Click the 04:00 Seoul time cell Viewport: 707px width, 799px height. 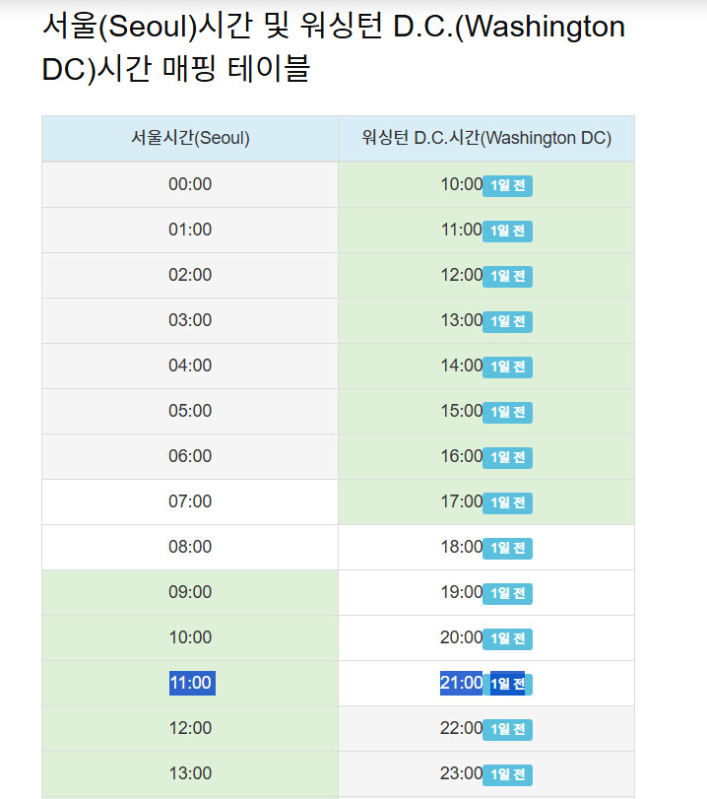coord(190,366)
